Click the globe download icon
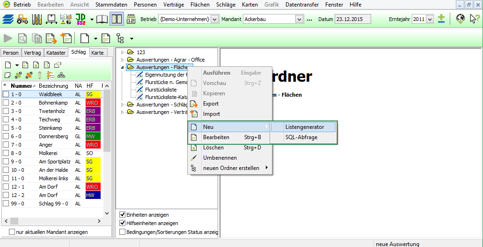The height and width of the screenshot is (247, 483). point(460,19)
